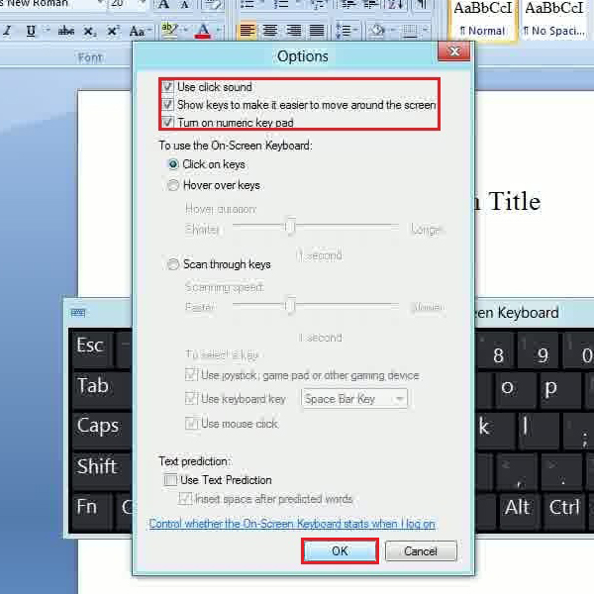This screenshot has height=594, width=594.
Task: Open the shading color dropdown arrow
Action: point(392,30)
